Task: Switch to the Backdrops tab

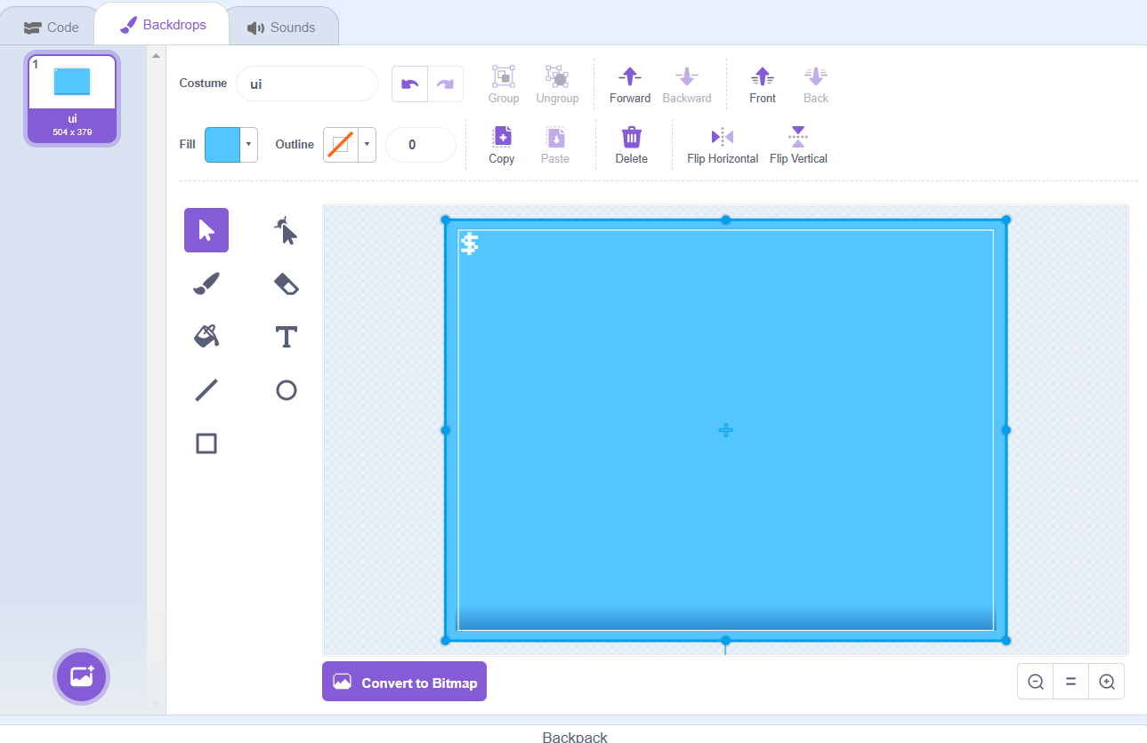Action: (163, 25)
